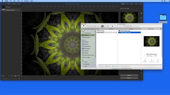The image size is (170, 95).
Task: Open the Window menu
Action: click(27, 1)
